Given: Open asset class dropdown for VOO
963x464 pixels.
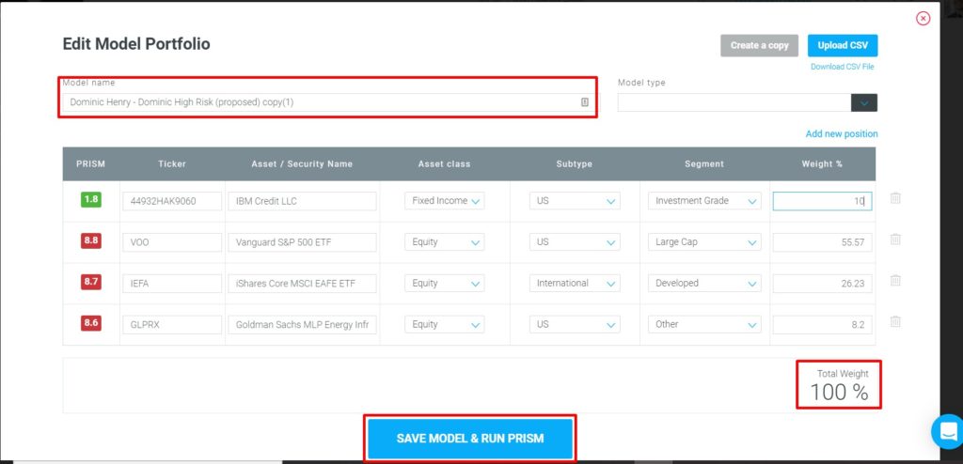Looking at the screenshot, I should (445, 241).
